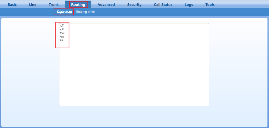Click the x.T entry in digit map
The width and height of the screenshot is (269, 128).
tap(62, 26)
